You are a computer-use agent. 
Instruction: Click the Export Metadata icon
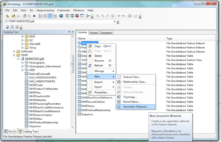pos(12,27)
